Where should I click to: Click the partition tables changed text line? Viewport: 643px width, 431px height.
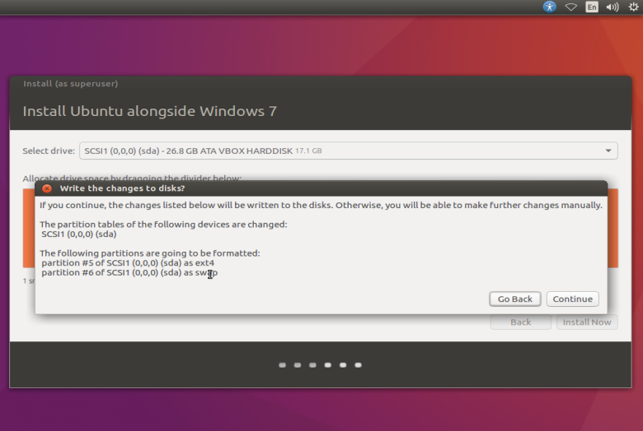tap(163, 225)
